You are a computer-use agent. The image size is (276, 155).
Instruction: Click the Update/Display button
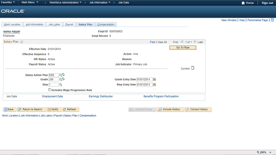pyautogui.click(x=142, y=109)
